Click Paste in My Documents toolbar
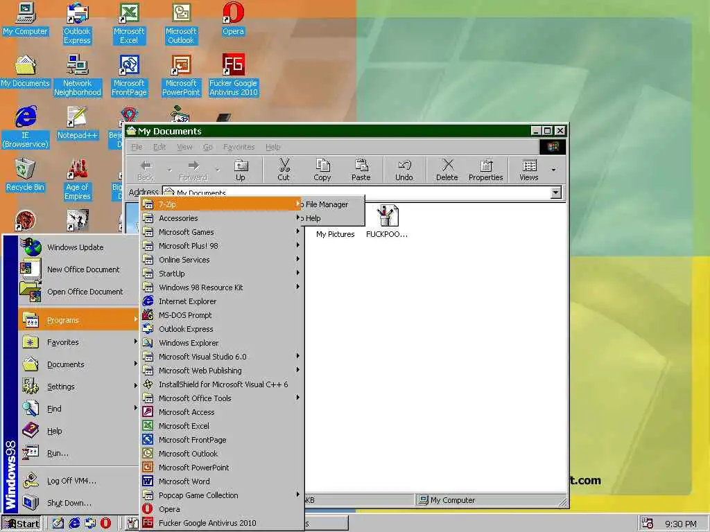The width and height of the screenshot is (710, 532). (x=361, y=170)
